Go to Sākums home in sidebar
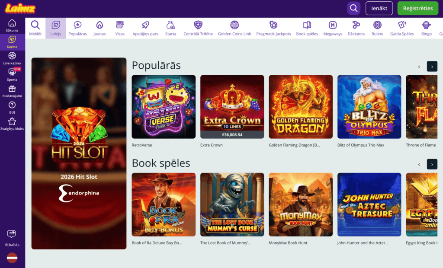 click(x=12, y=26)
